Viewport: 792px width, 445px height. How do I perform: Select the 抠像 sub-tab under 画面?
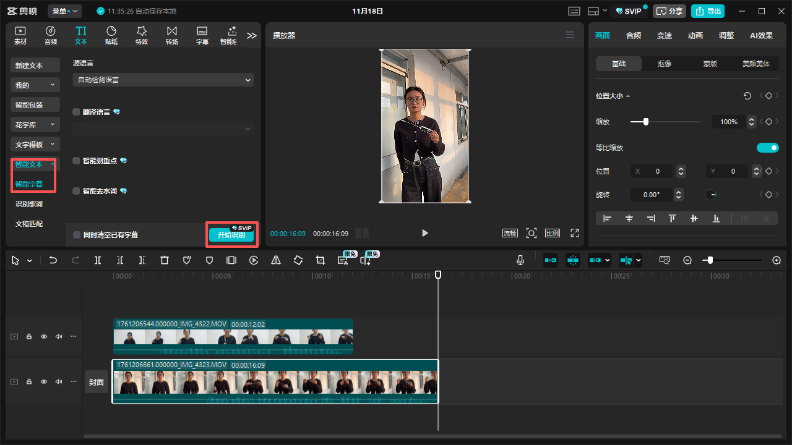(665, 64)
